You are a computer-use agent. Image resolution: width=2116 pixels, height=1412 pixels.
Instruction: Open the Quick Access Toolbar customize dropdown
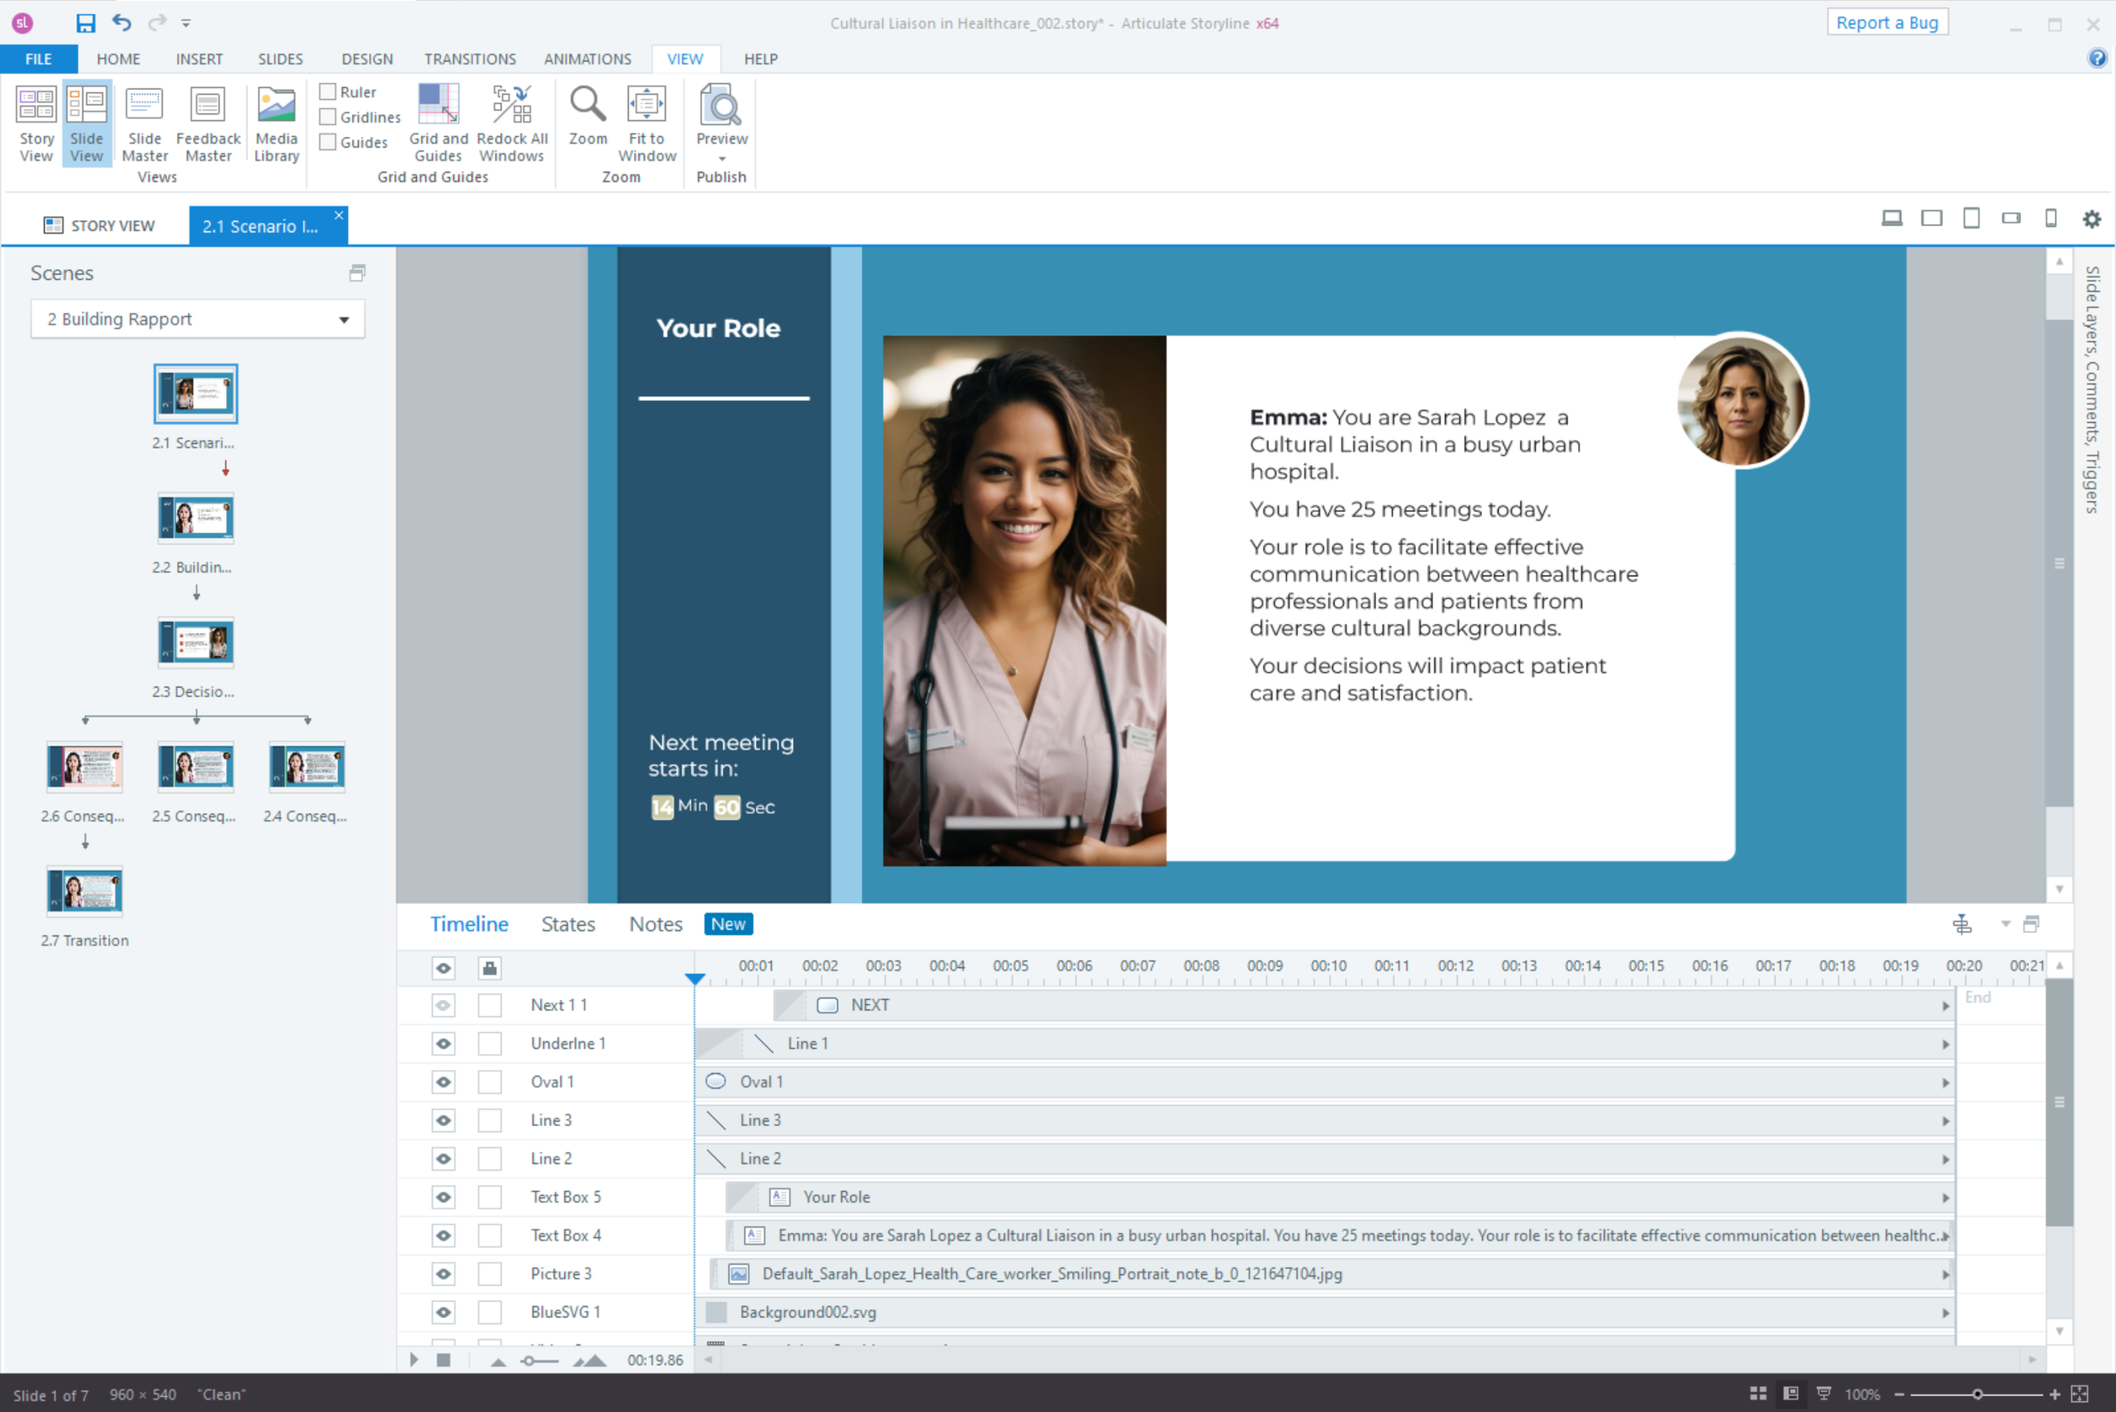point(186,24)
